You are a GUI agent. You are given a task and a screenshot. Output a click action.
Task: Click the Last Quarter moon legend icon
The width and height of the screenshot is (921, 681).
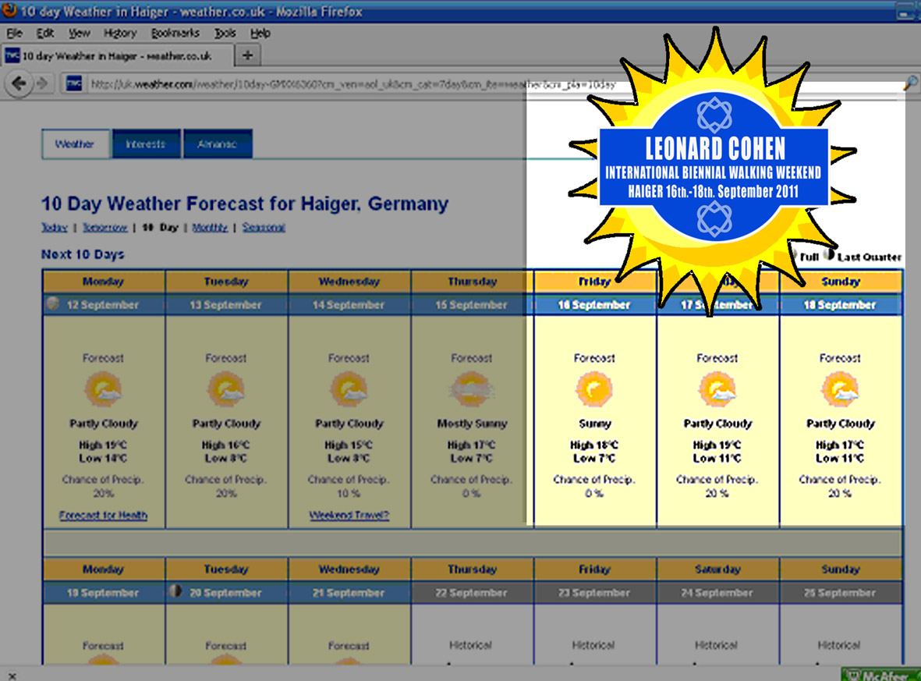pyautogui.click(x=829, y=255)
